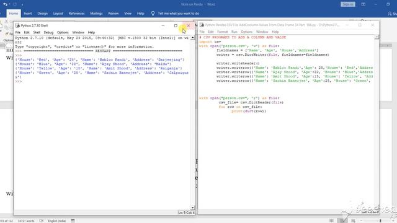
Task: Close the Python editor window
Action: pyautogui.click(x=372, y=25)
